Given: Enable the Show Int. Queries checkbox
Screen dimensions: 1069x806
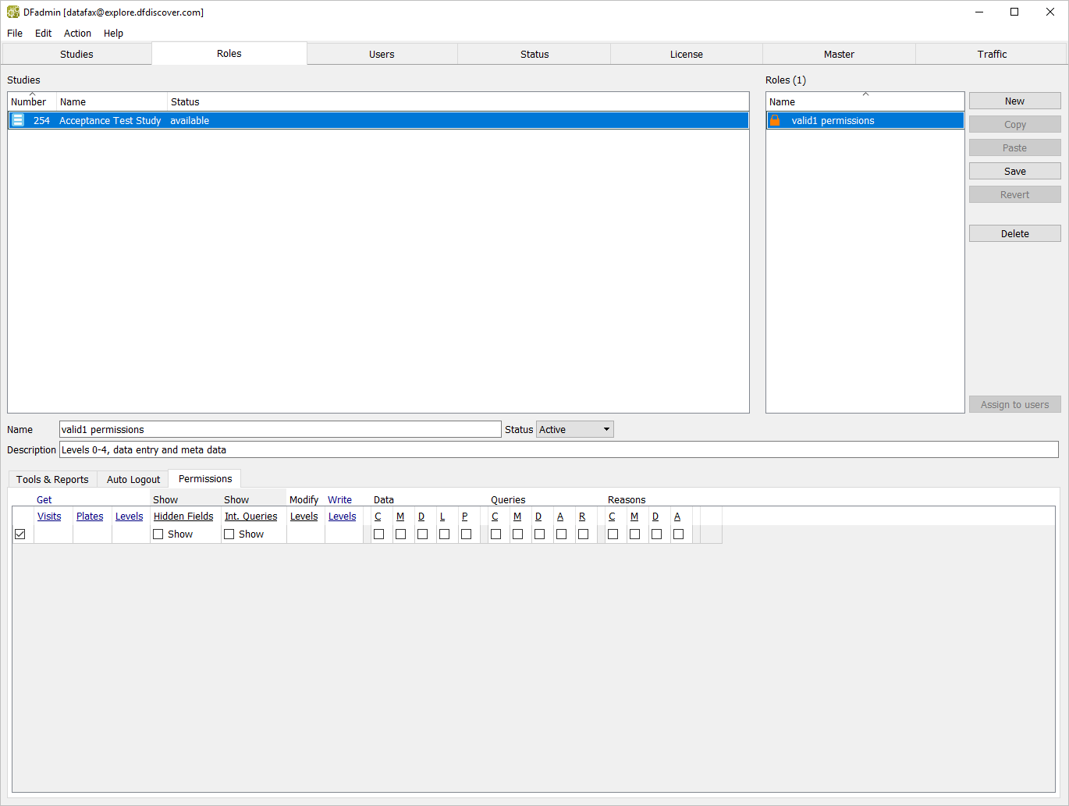Looking at the screenshot, I should 229,534.
